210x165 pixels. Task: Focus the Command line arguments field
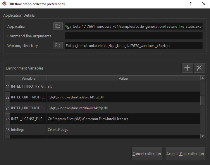[134, 36]
